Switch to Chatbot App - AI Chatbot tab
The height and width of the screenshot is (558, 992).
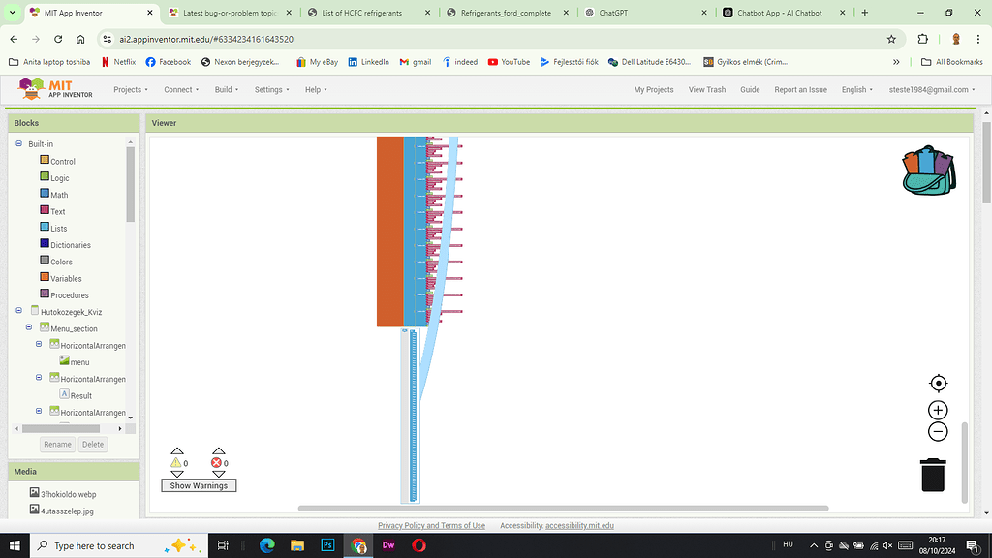click(778, 13)
